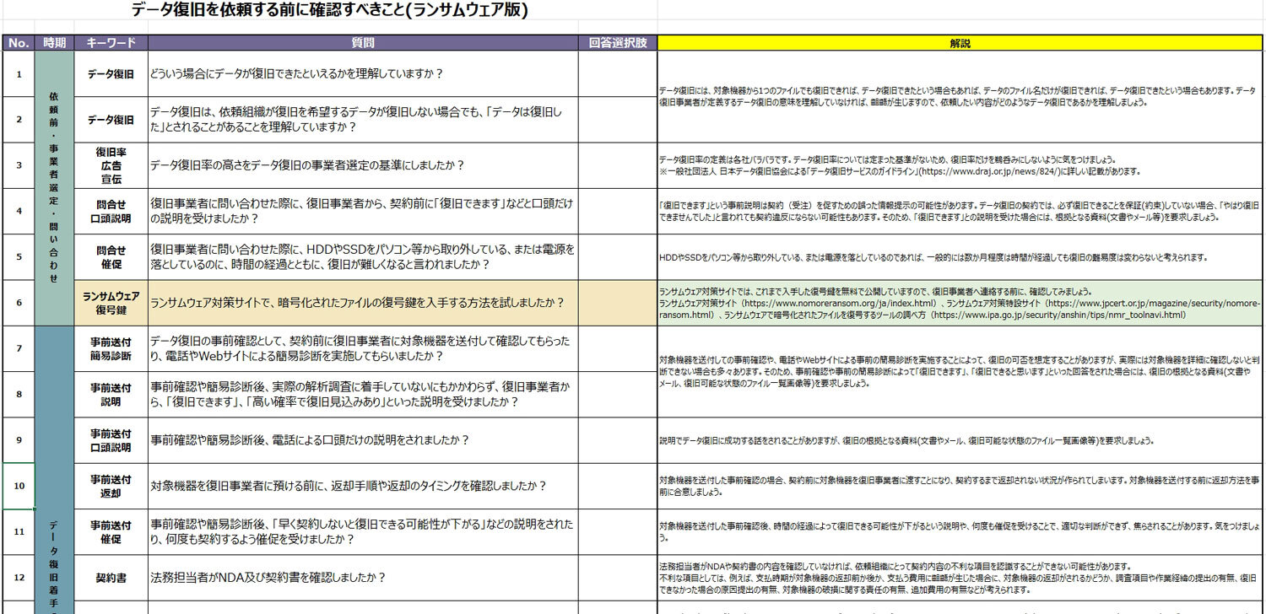This screenshot has width=1266, height=614.
Task: Click the keyword cell '事前送付 口頭説明'
Action: (111, 440)
